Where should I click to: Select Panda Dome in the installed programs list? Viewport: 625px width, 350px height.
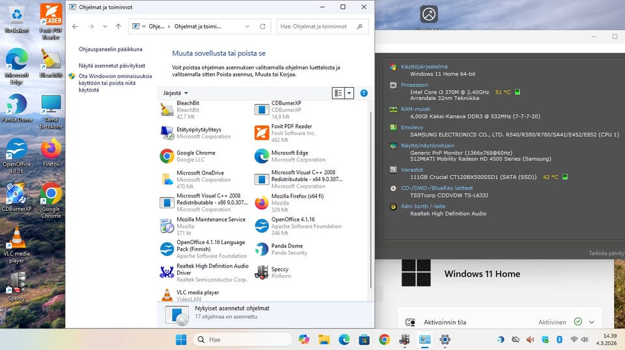coord(299,249)
